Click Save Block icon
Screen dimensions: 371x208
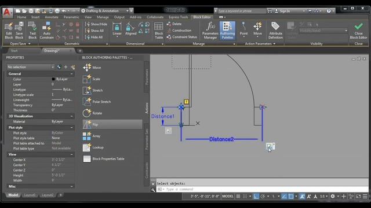(x=19, y=31)
